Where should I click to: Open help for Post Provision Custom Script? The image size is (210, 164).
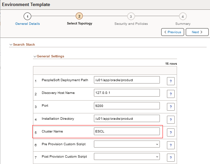(x=171, y=157)
